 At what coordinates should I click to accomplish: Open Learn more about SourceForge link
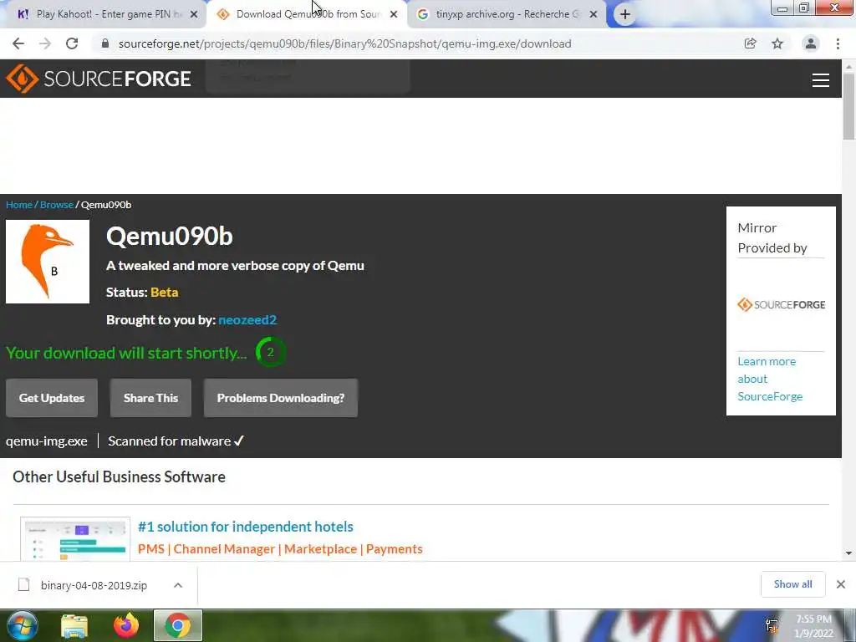pos(770,379)
